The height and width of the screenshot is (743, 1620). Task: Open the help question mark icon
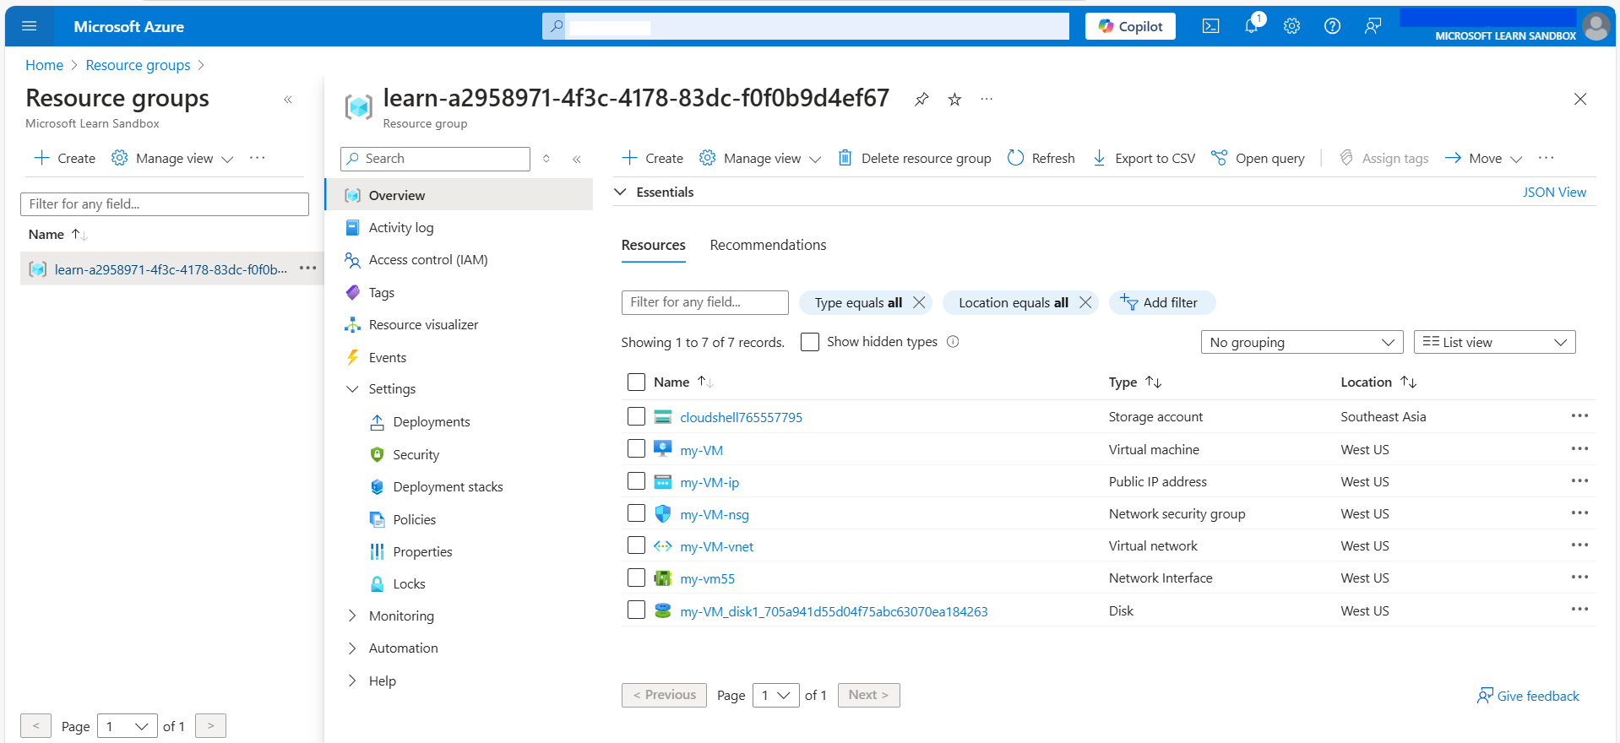(1332, 26)
